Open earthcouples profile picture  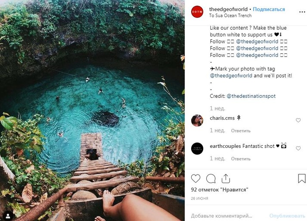click(x=197, y=148)
